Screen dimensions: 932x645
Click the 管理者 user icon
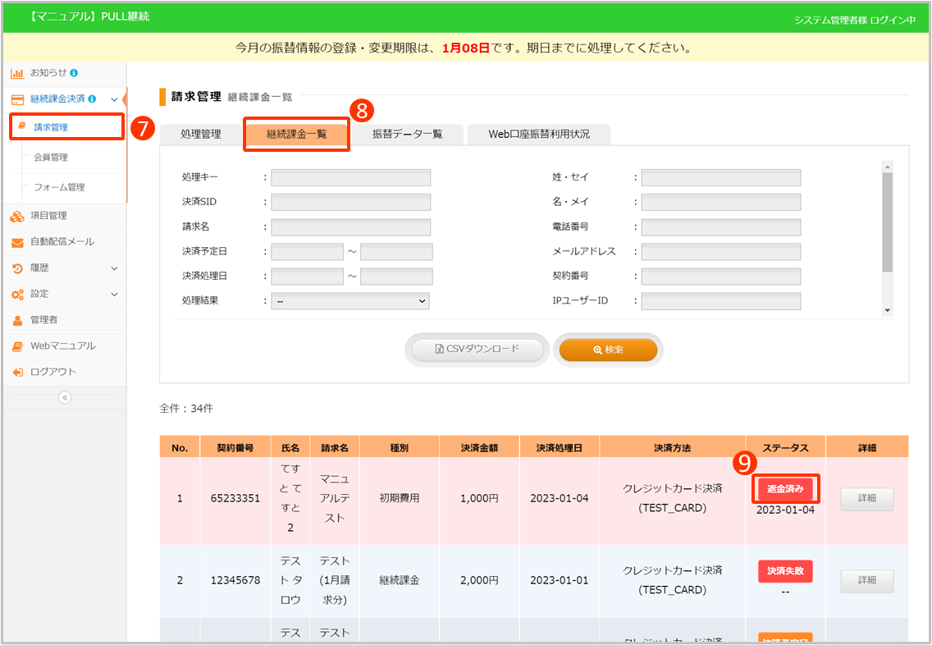tap(17, 320)
